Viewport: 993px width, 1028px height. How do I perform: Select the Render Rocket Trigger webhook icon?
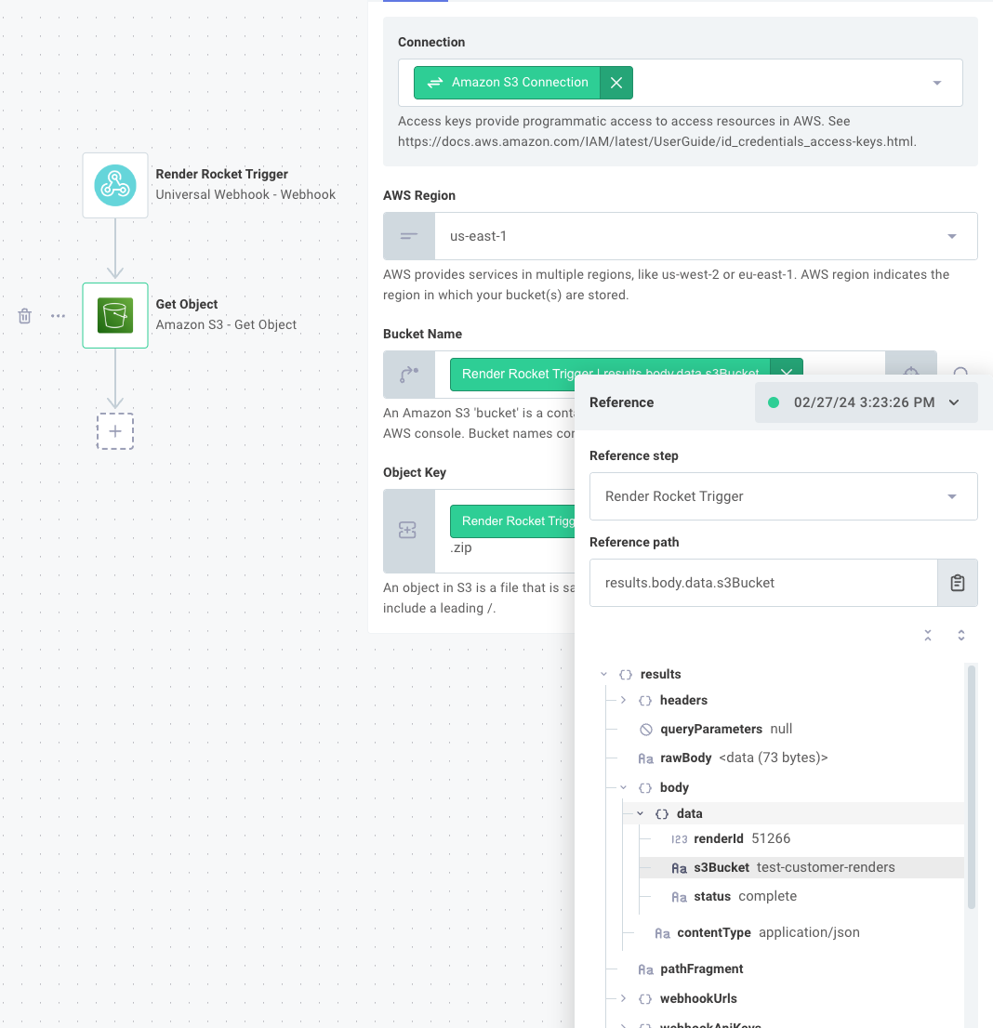click(115, 185)
